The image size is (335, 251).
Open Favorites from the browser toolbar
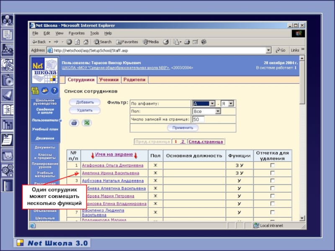[x=127, y=42]
